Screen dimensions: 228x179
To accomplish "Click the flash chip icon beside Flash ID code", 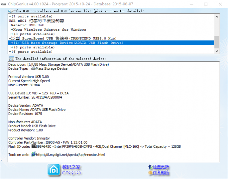I will click(34, 146).
